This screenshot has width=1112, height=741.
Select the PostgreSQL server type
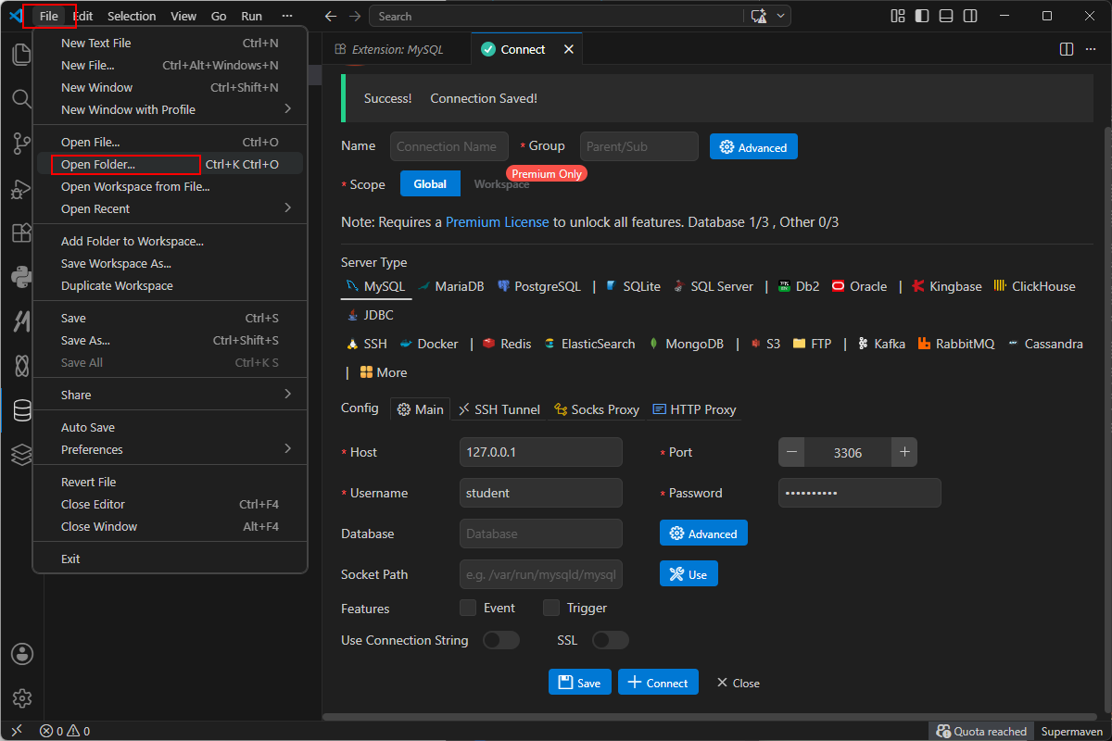pyautogui.click(x=538, y=286)
